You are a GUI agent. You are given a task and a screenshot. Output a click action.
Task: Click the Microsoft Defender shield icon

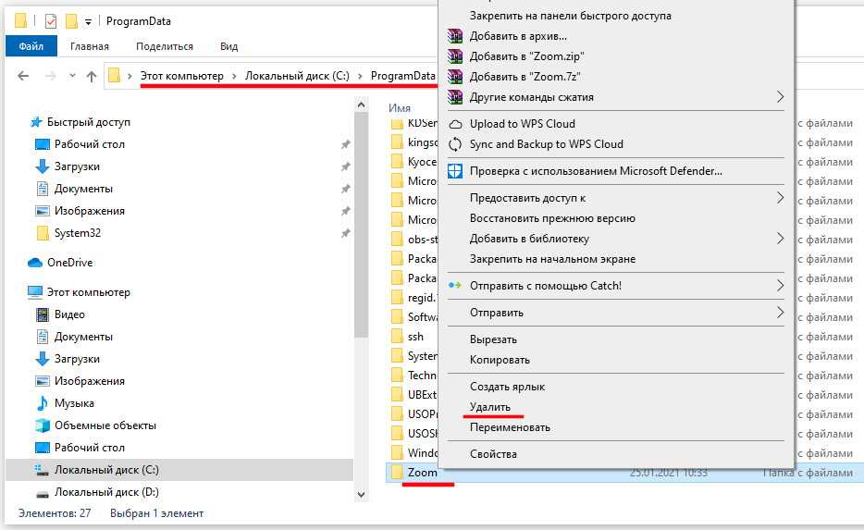coord(454,171)
